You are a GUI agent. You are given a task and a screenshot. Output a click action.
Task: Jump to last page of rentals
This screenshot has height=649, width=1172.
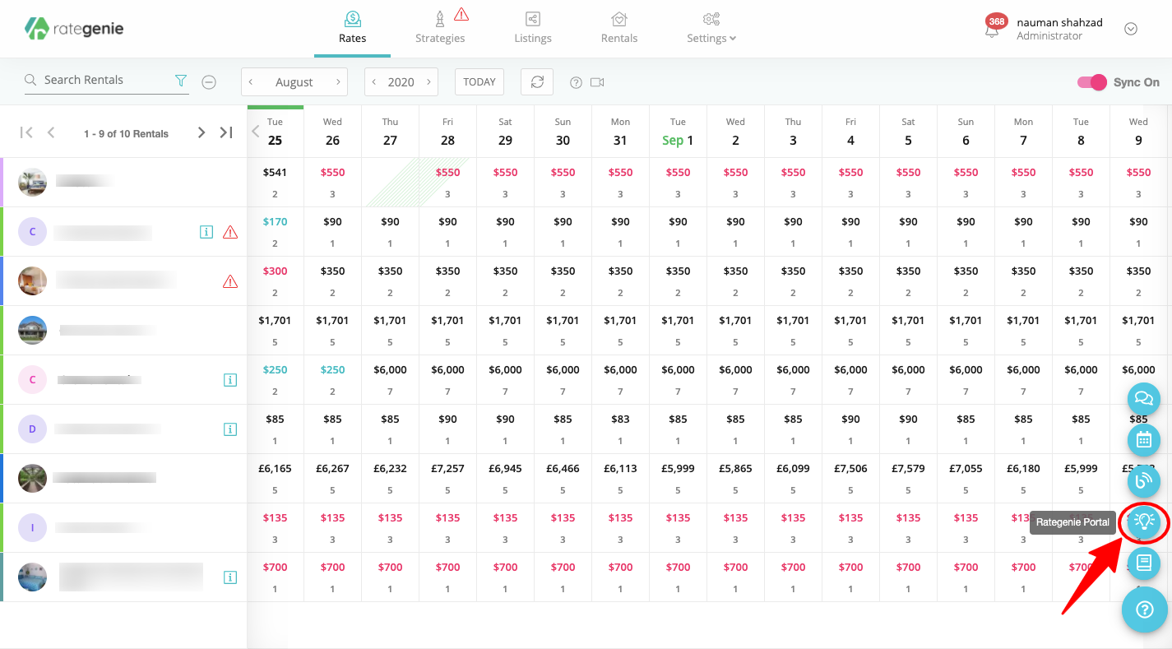point(226,132)
